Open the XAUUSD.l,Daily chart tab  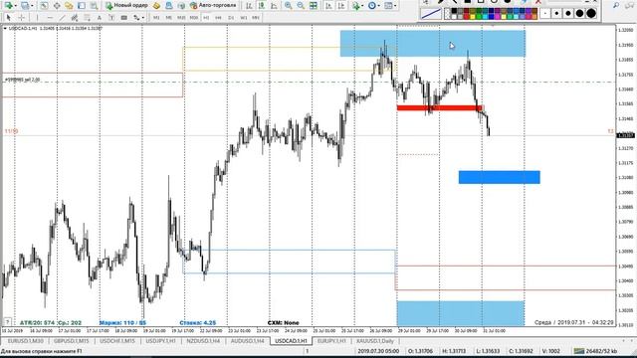375,341
